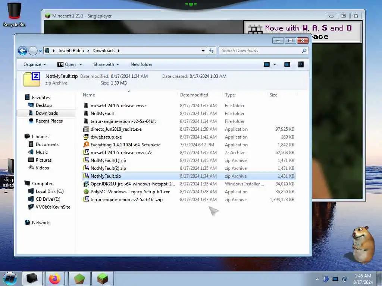Click the Explorer help icon

(301, 64)
